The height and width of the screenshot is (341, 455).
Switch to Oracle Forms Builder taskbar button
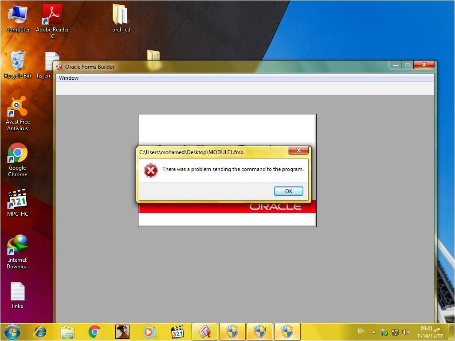[204, 331]
